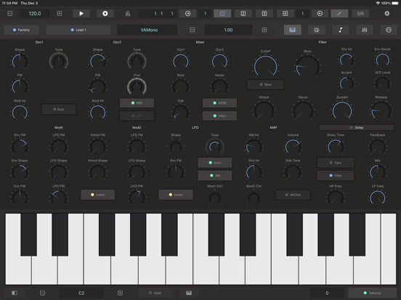The image size is (401, 300).
Task: Click the right-arrow locator icon
Action: point(187,14)
